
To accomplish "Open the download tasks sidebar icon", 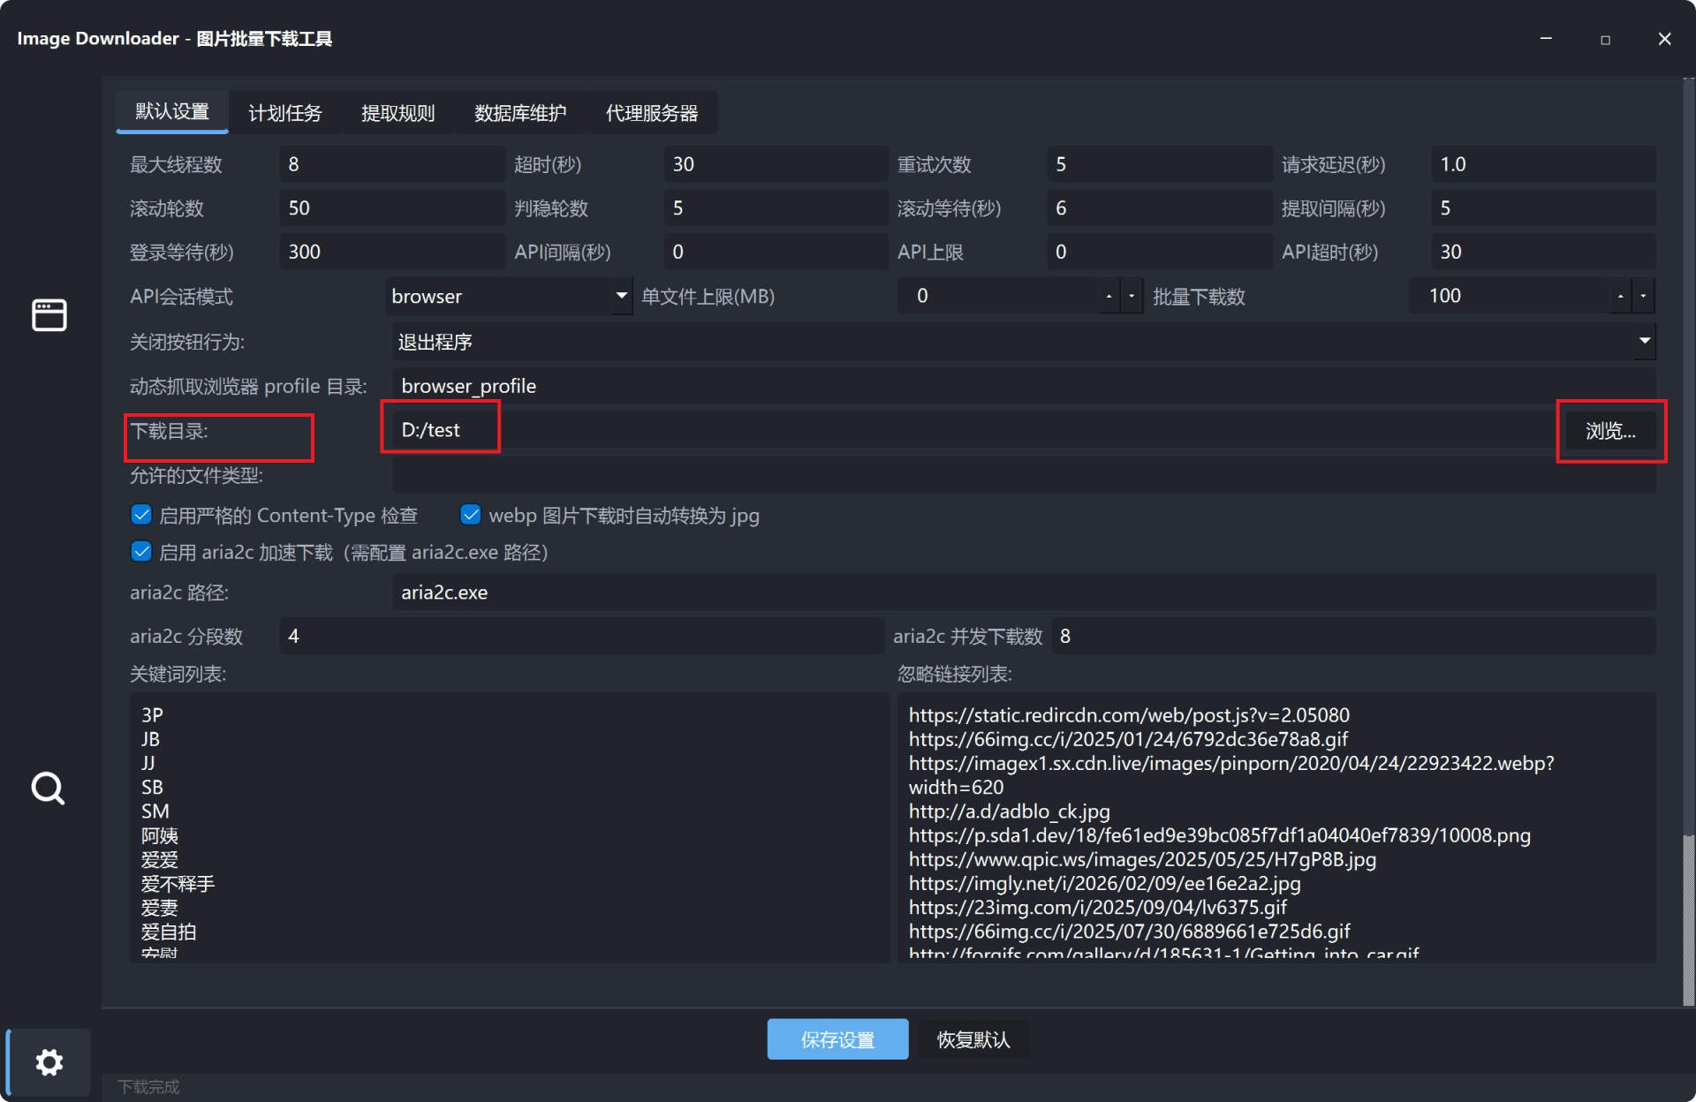I will [49, 315].
